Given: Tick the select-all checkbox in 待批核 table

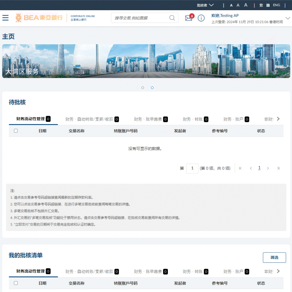Looking at the screenshot, I should 16,131.
